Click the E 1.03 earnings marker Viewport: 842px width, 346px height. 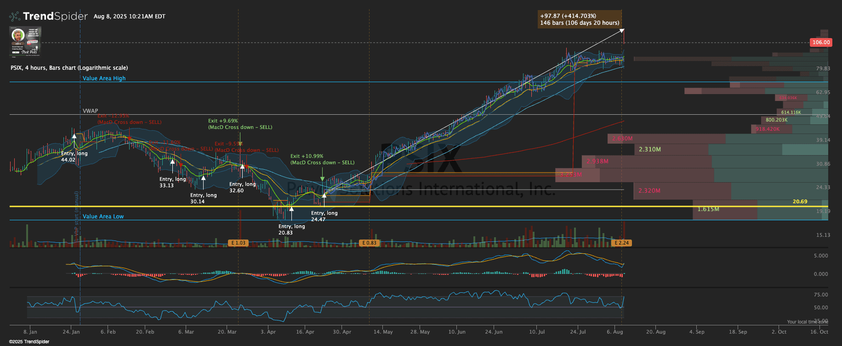point(239,243)
